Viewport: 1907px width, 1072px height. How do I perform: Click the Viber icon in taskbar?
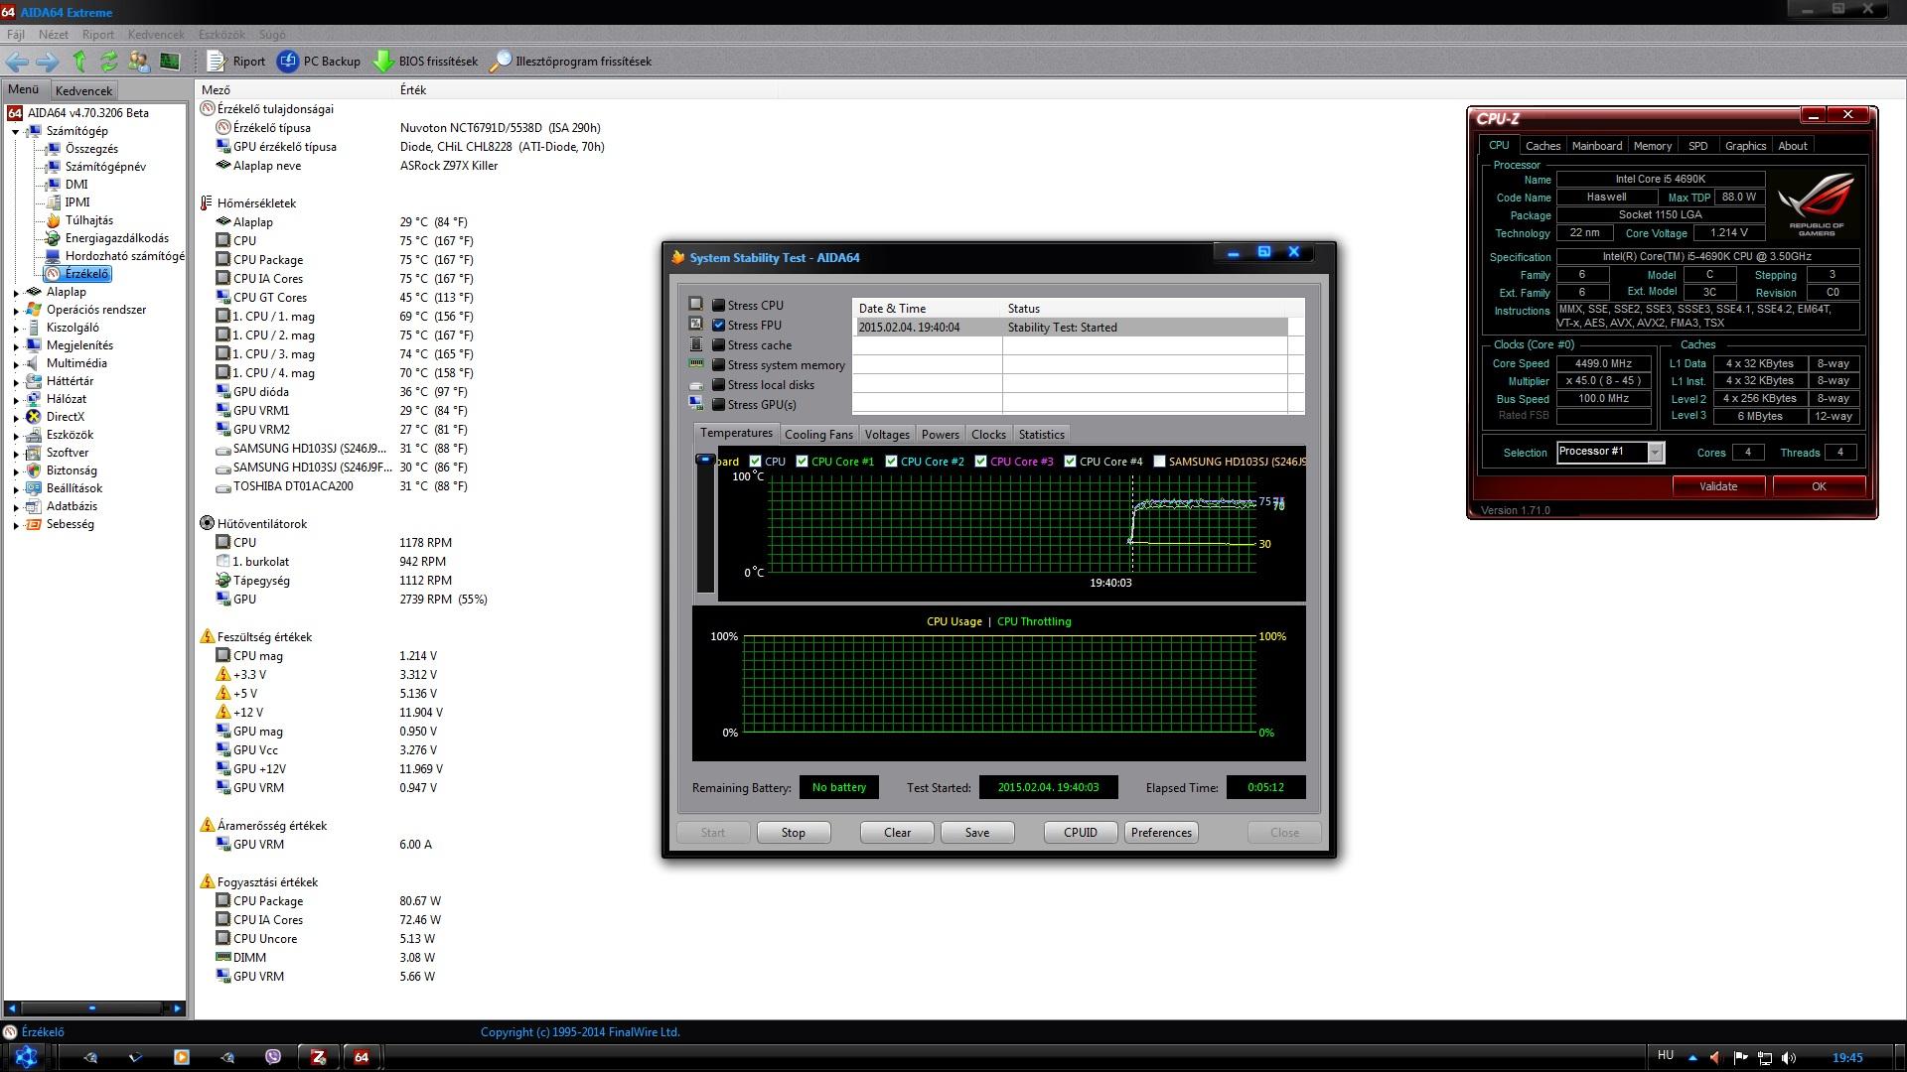tap(273, 1057)
